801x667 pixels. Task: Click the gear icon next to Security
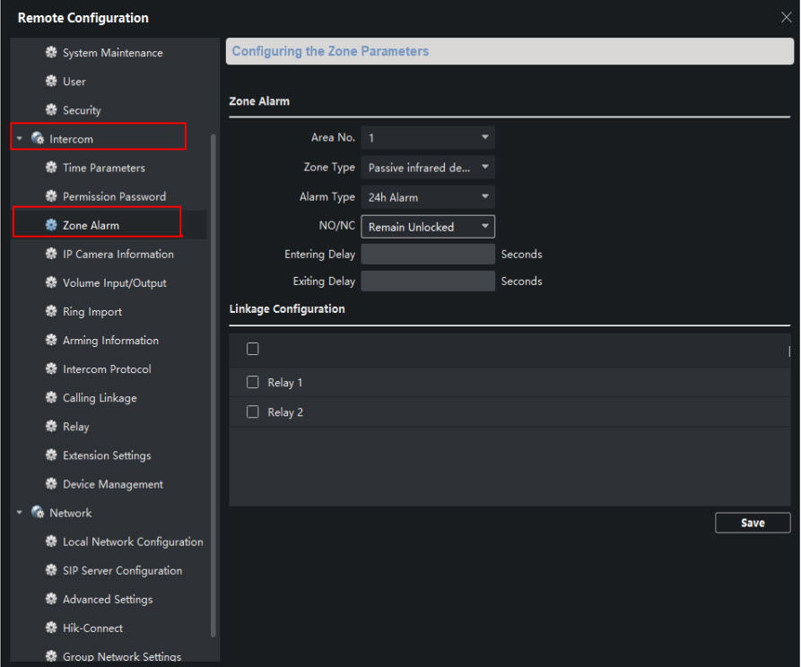[51, 110]
